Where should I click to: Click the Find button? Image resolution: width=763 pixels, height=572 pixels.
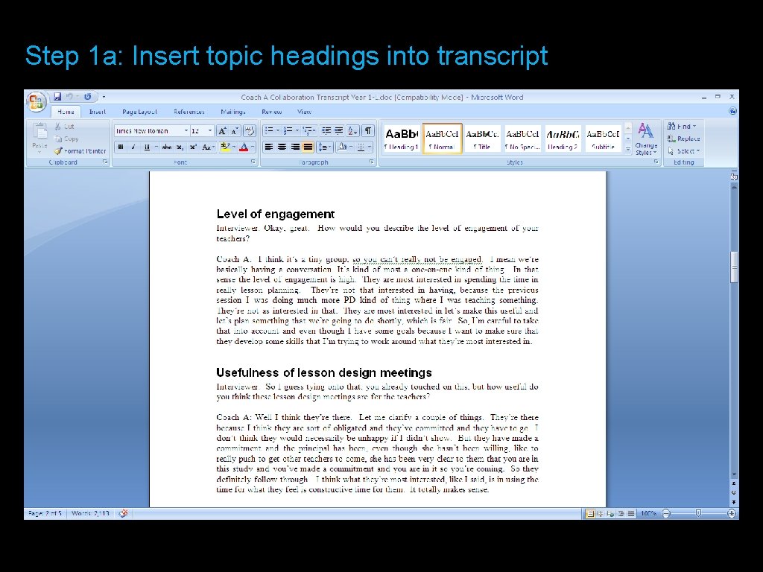681,127
